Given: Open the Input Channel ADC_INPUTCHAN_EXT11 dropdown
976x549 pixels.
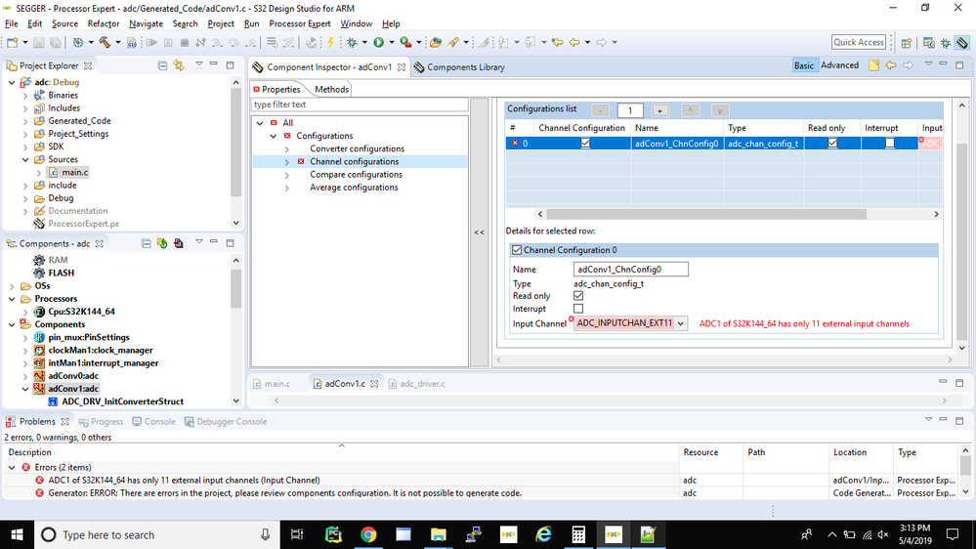Looking at the screenshot, I should 680,323.
